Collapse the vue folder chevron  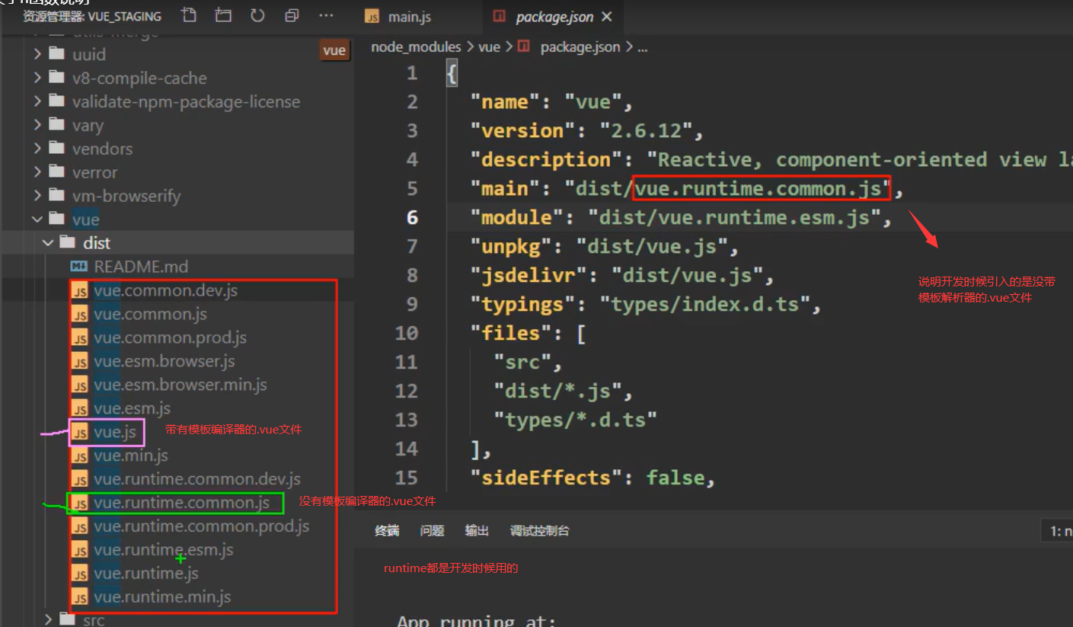[37, 219]
